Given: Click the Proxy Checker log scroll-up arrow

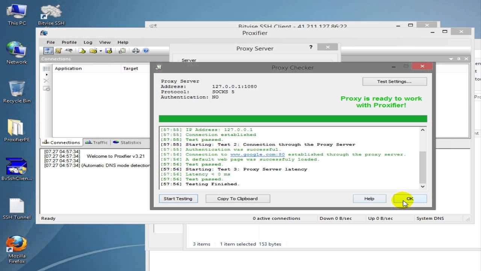Looking at the screenshot, I should pos(423,130).
